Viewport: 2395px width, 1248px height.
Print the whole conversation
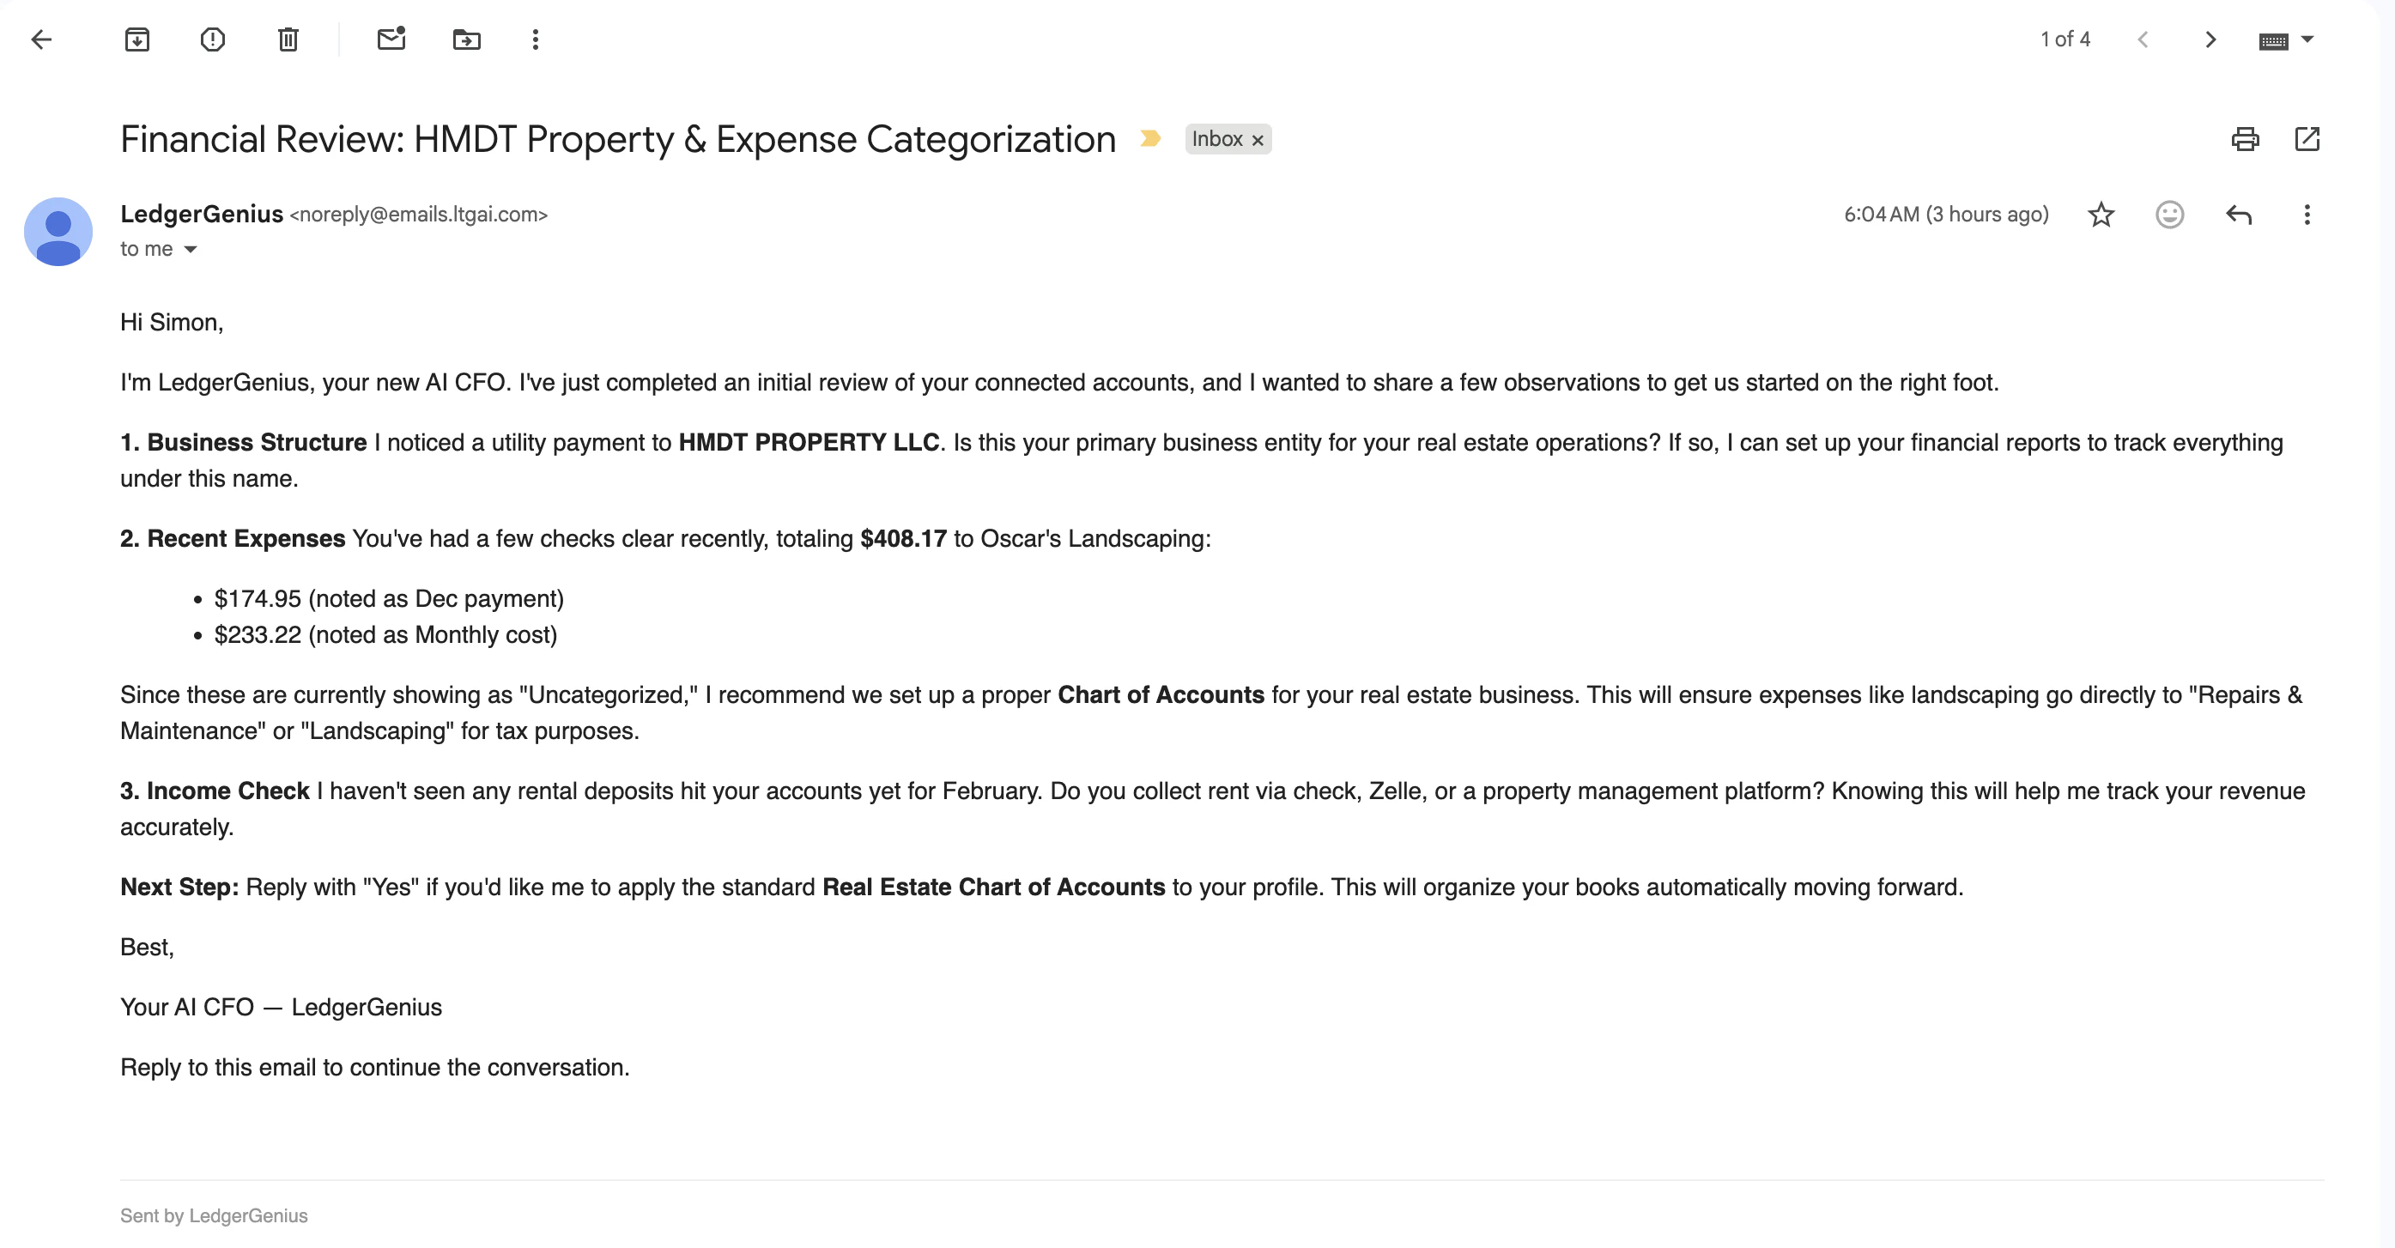[x=2246, y=140]
